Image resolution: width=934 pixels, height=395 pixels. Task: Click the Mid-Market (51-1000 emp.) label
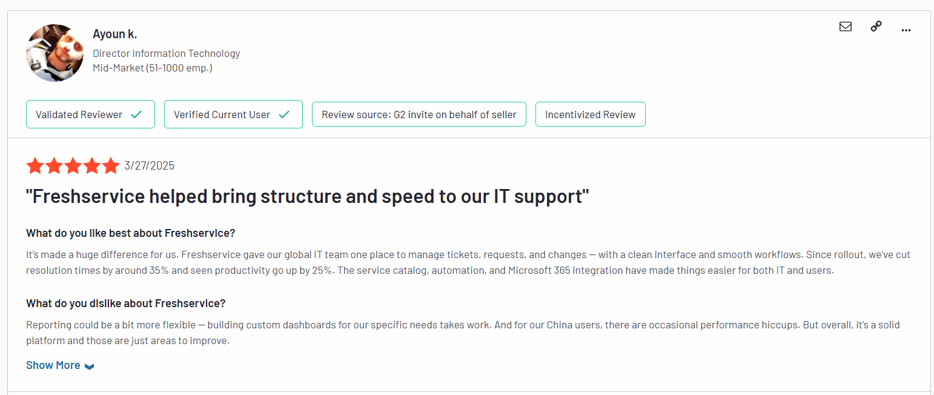[x=152, y=68]
